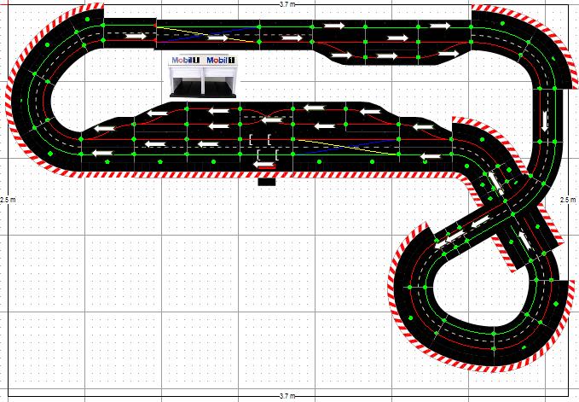Click the left 2.5 m dimension label
Screen dimensions: 579x402
click(7, 200)
